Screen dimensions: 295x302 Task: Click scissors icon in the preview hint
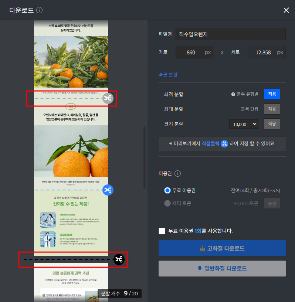pyautogui.click(x=224, y=144)
